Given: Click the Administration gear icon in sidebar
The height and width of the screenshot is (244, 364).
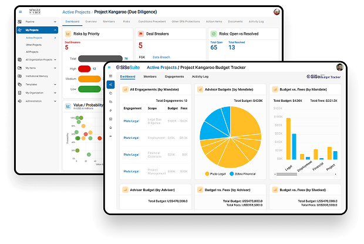Looking at the screenshot, I should 20,101.
